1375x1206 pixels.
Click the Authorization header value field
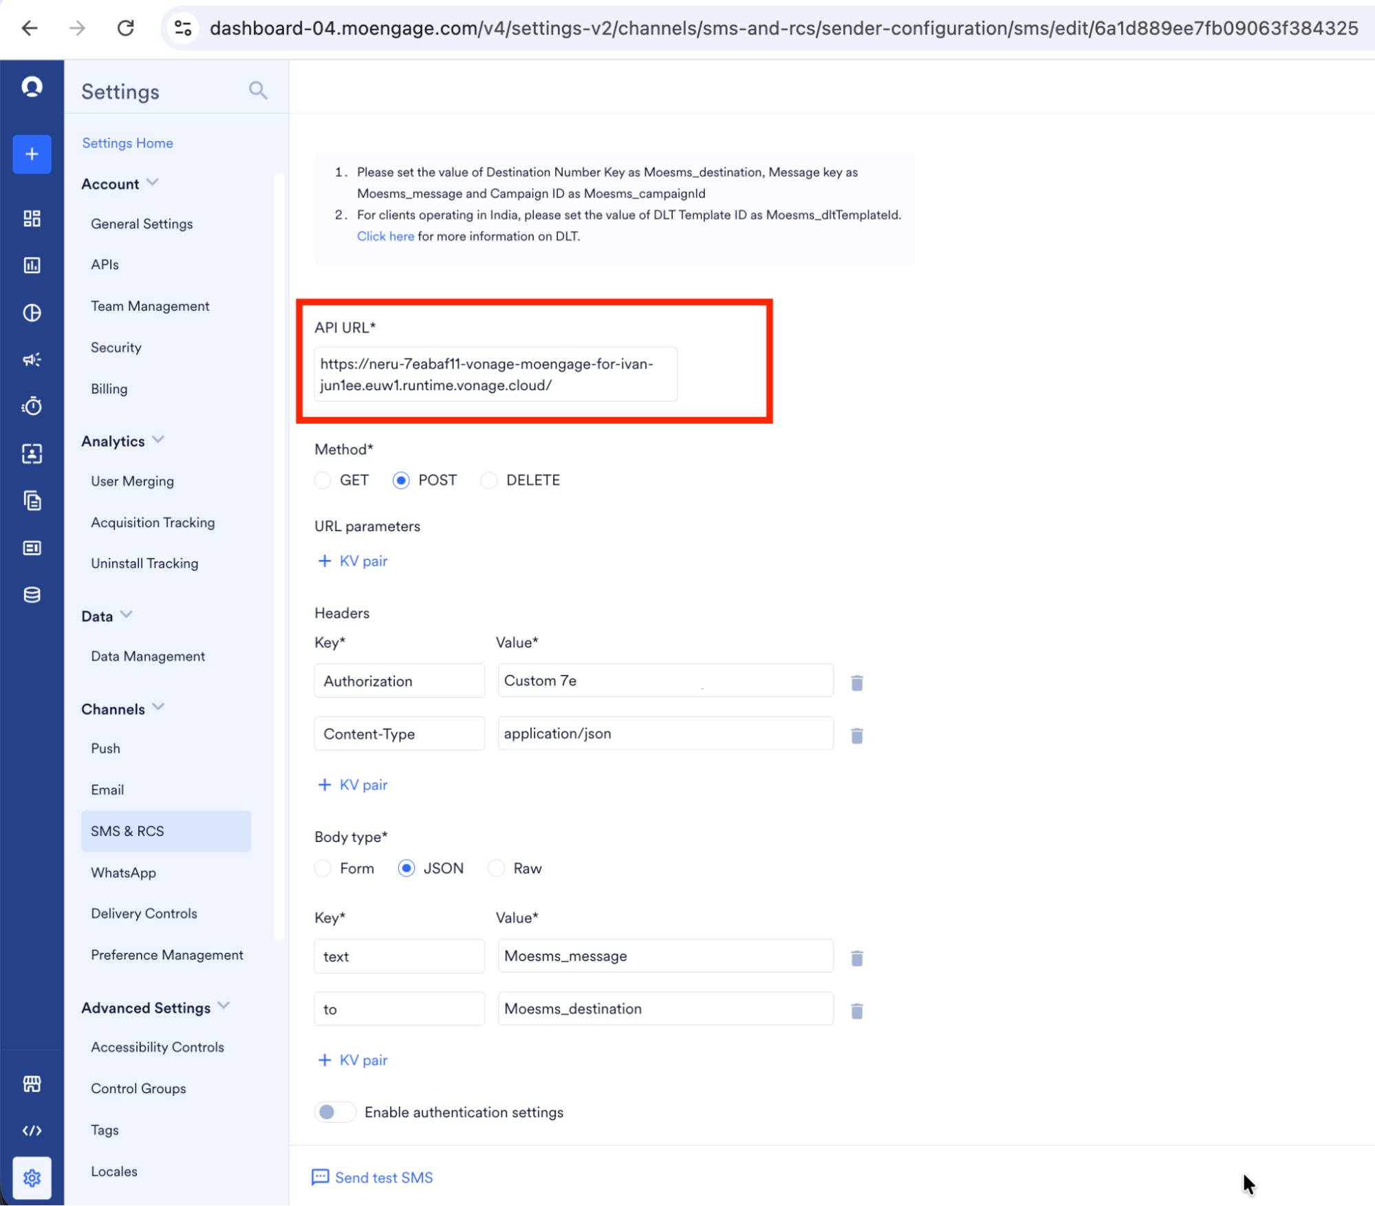click(x=665, y=680)
